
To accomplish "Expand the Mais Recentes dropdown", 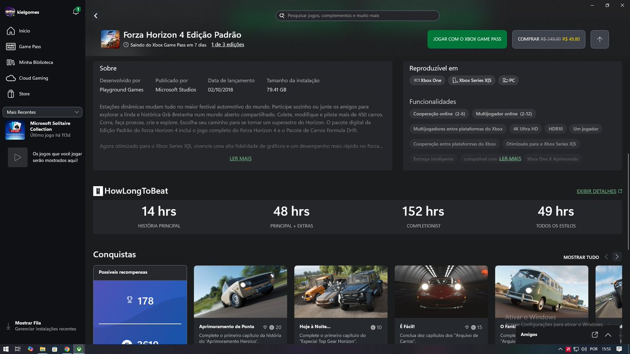I will 43,112.
